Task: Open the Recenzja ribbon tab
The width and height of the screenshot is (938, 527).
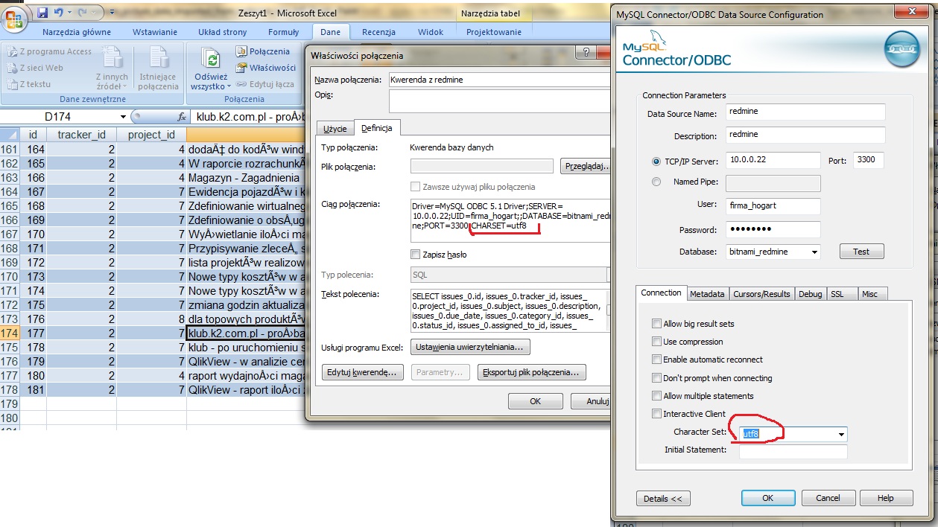Action: pyautogui.click(x=378, y=32)
